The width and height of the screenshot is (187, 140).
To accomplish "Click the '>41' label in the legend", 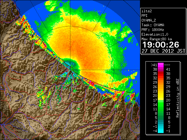I will [x=154, y=65].
